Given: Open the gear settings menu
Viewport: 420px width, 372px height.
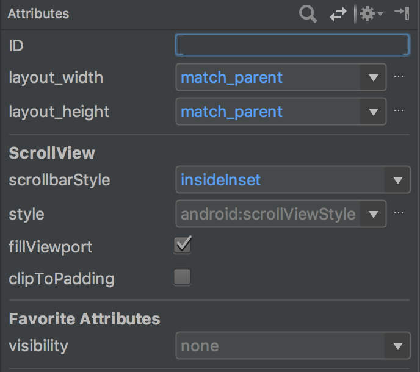Looking at the screenshot, I should pos(371,13).
